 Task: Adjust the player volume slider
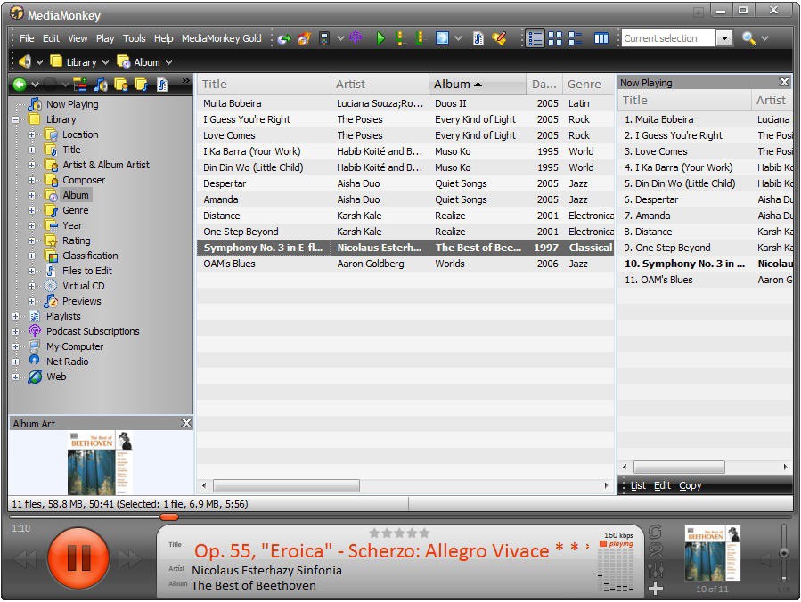pyautogui.click(x=784, y=553)
